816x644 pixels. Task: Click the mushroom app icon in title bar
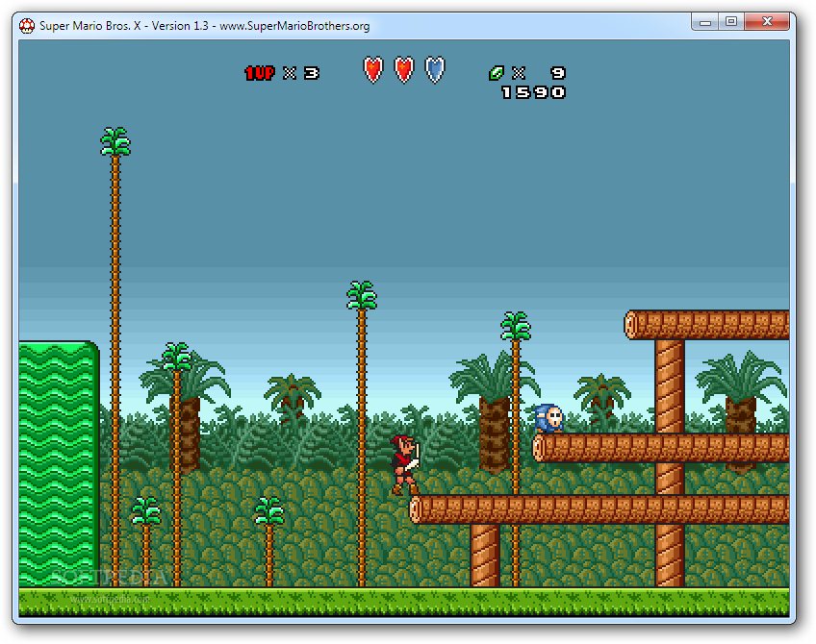tap(27, 25)
